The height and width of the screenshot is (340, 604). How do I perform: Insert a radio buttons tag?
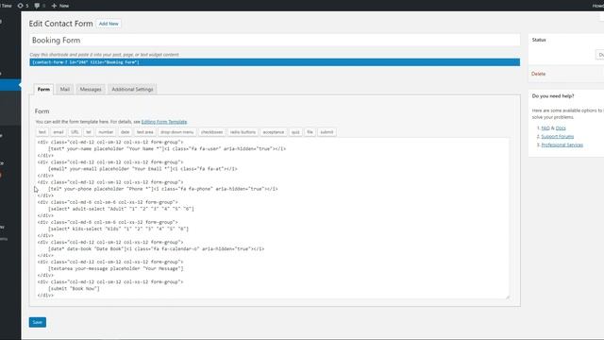click(243, 132)
